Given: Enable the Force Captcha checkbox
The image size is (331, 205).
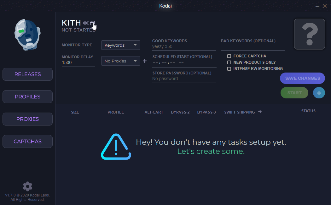Looking at the screenshot, I should coord(229,56).
